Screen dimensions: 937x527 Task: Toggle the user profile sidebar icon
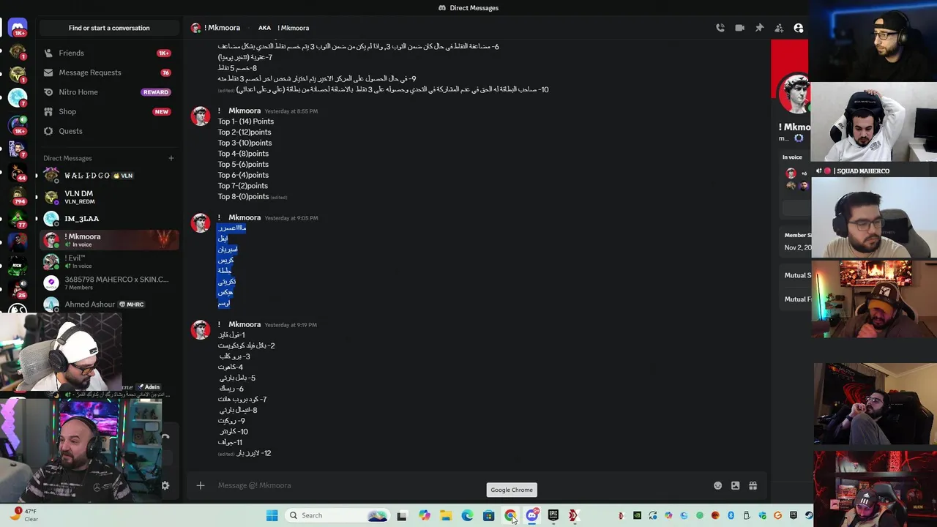pos(799,28)
